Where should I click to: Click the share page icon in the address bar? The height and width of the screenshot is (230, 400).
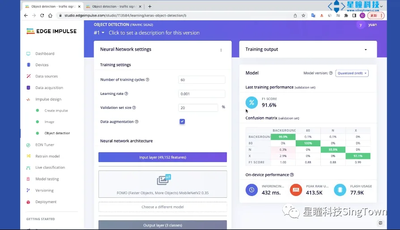coord(295,16)
